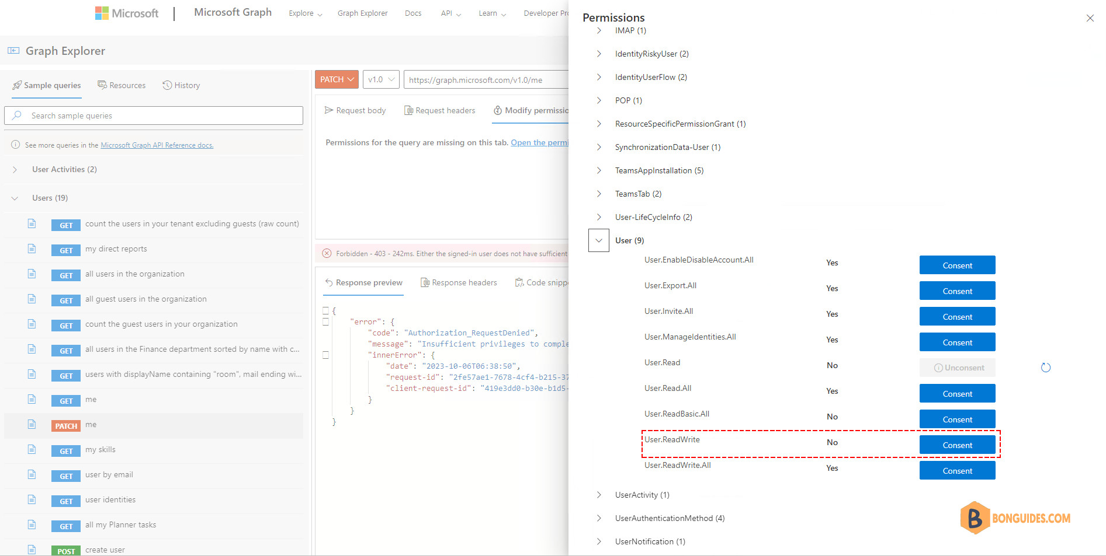The image size is (1106, 556).
Task: Open the Explore menu
Action: coord(306,13)
